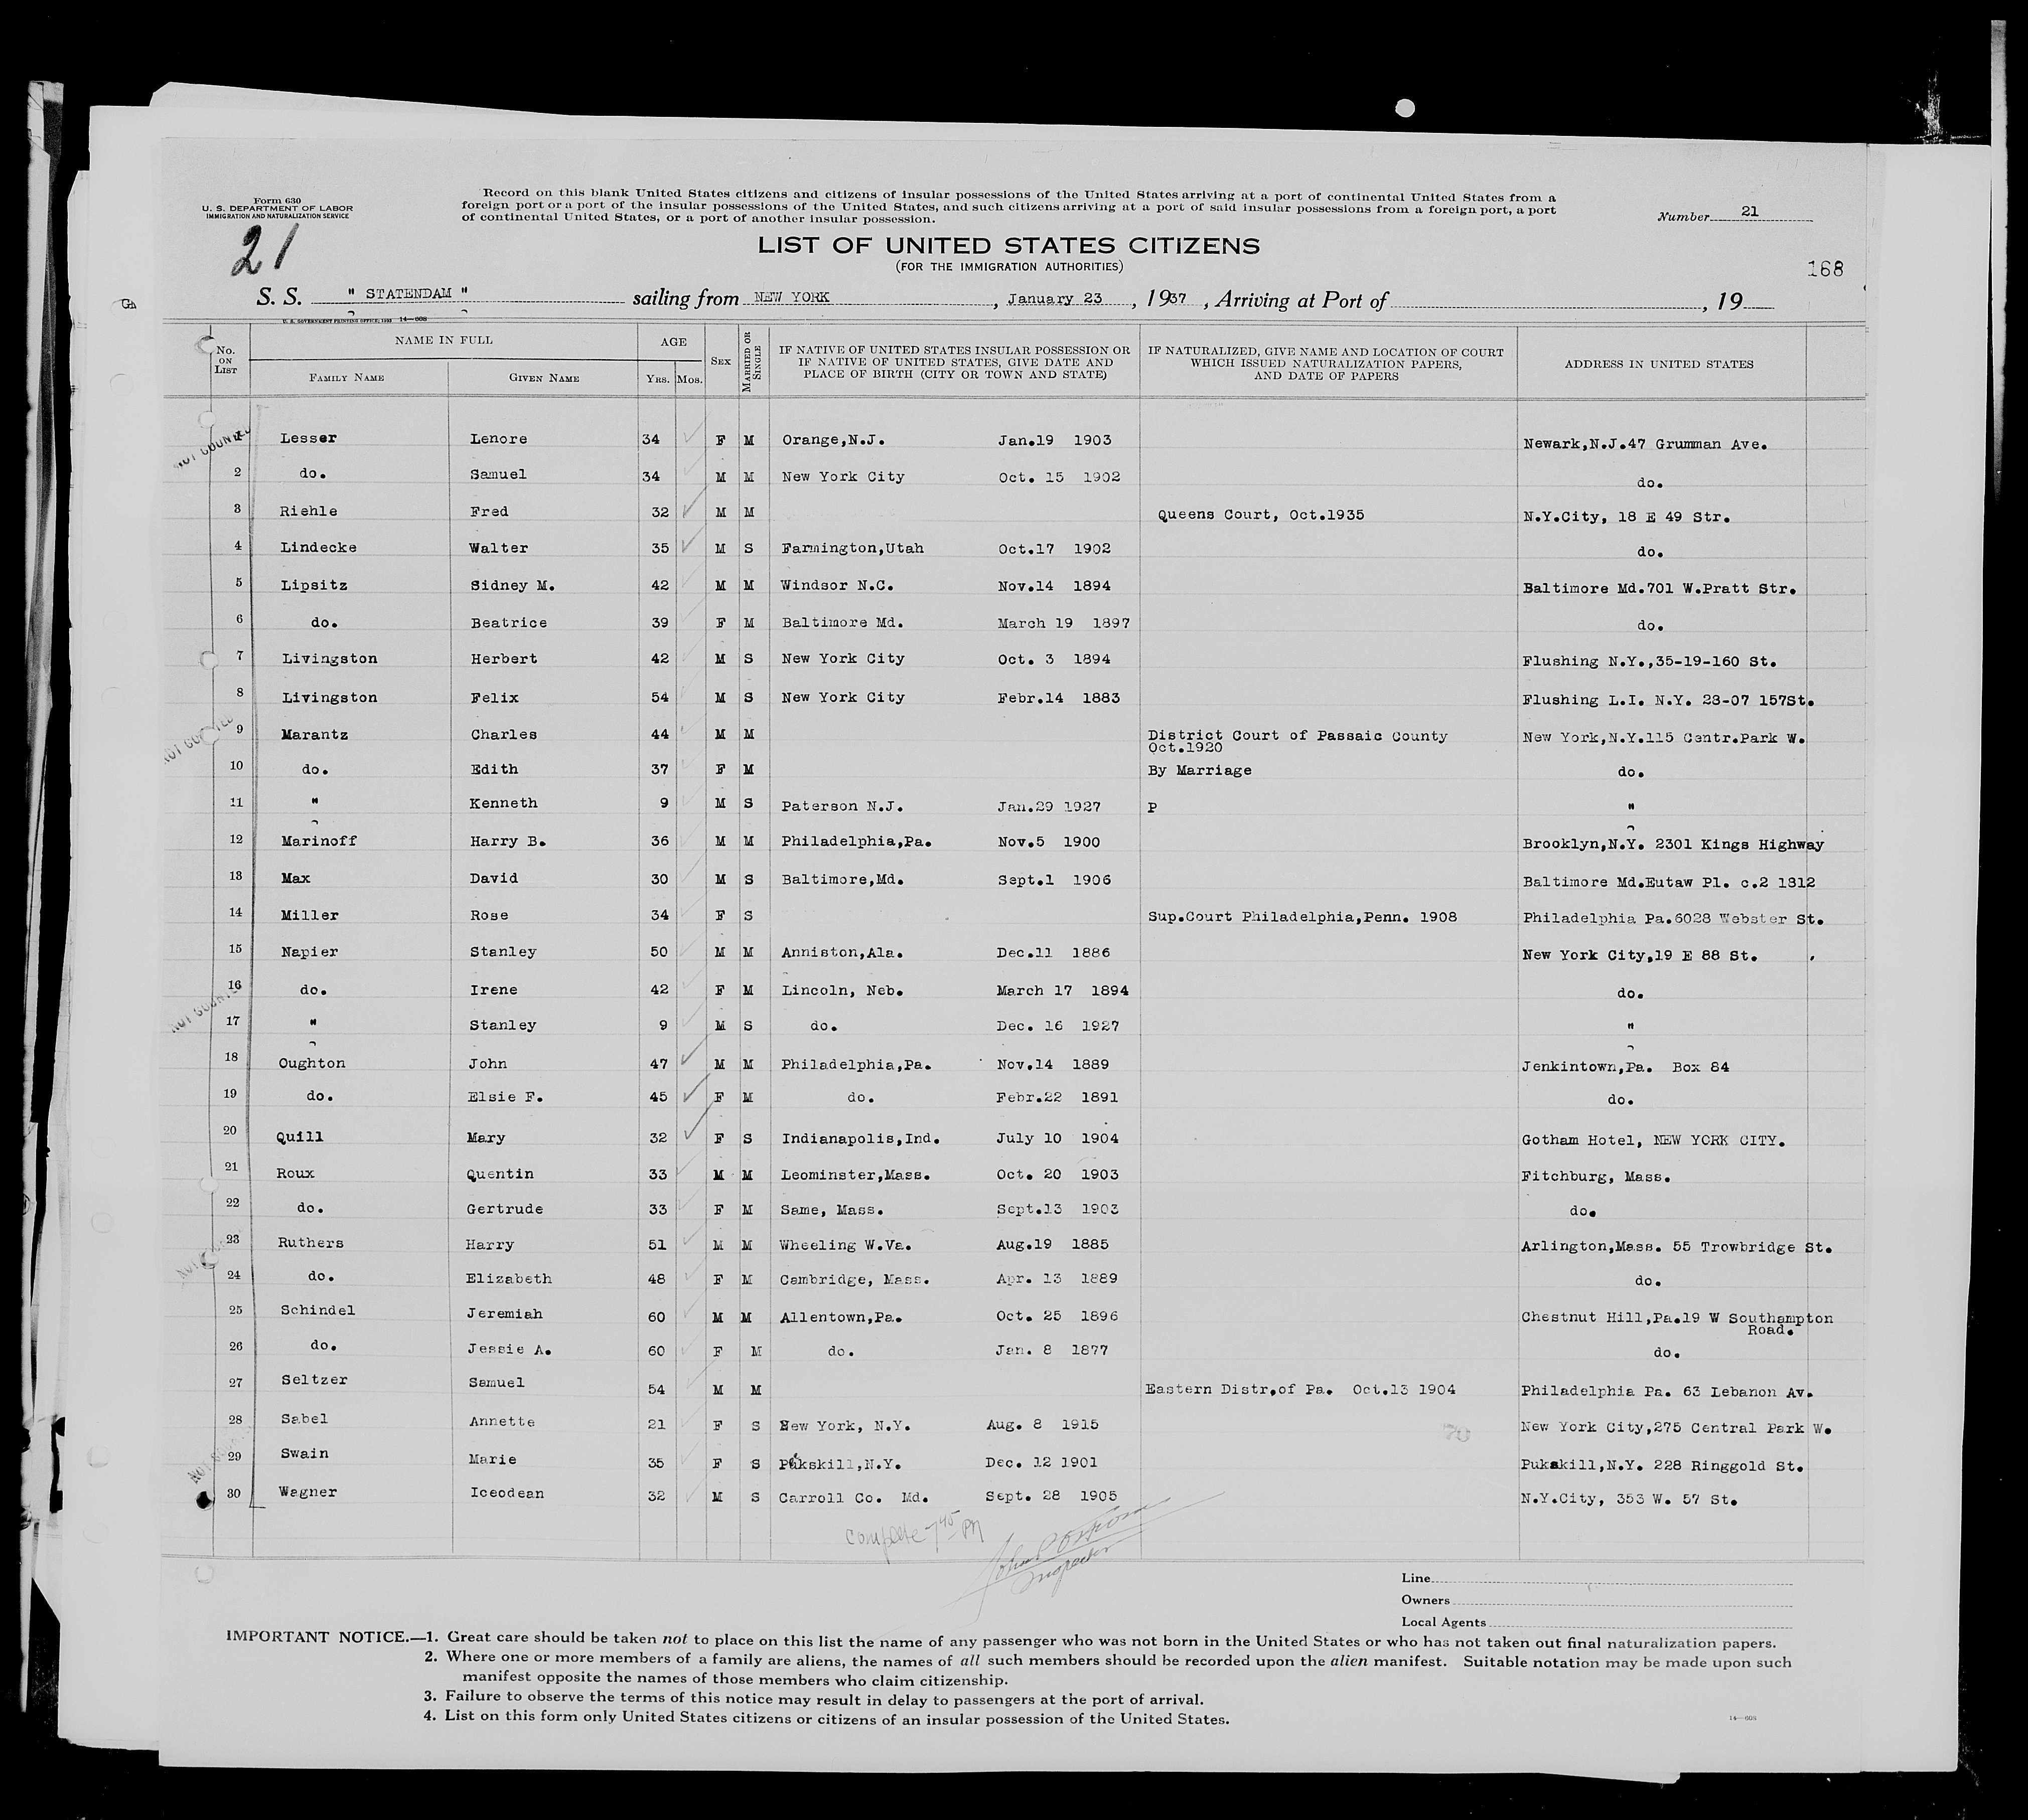Click given name 'Jessie A.'
This screenshot has width=2028, height=1820.
509,1349
